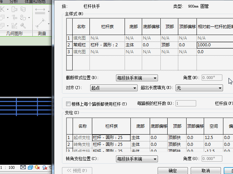Toggle the Sun Path icon
Viewport: 233px width, 174px height.
[x=38, y=167]
